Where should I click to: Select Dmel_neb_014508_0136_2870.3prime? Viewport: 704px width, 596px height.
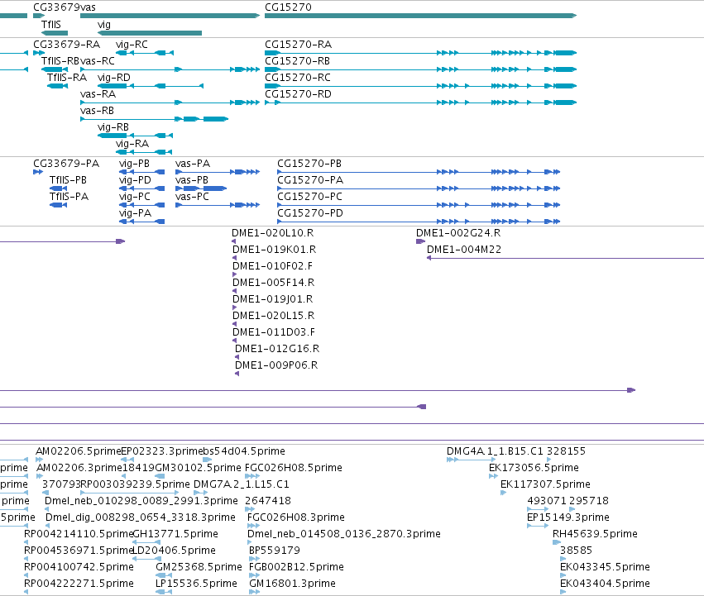344,534
